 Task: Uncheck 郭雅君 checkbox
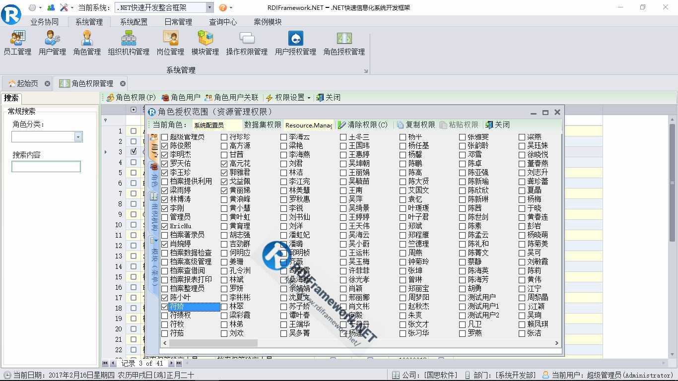coord(224,173)
